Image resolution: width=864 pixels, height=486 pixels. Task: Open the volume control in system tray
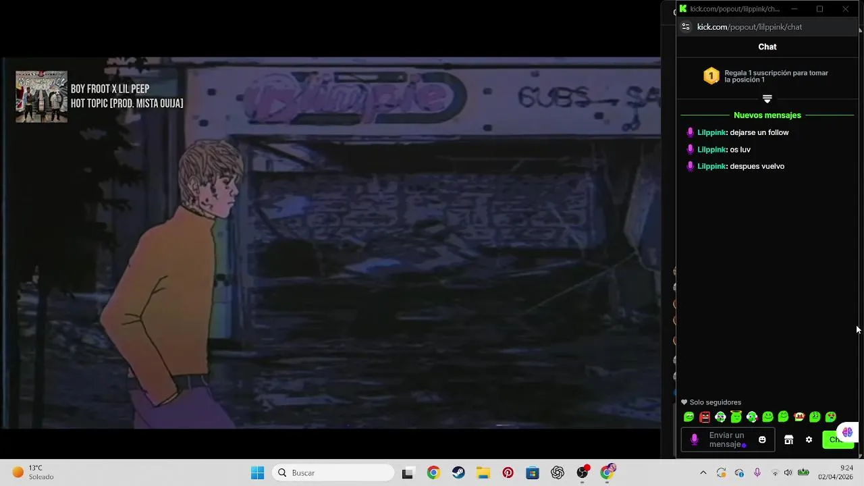click(788, 473)
